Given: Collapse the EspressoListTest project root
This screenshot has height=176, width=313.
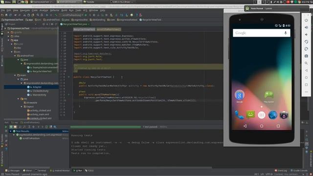Looking at the screenshot, I should pos(5,28).
